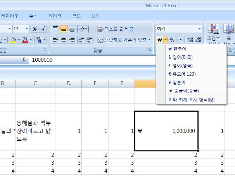Viewport: 235px width, 176px height.
Task: Open the 조건부 서식 conditional formatting menu
Action: (x=213, y=34)
